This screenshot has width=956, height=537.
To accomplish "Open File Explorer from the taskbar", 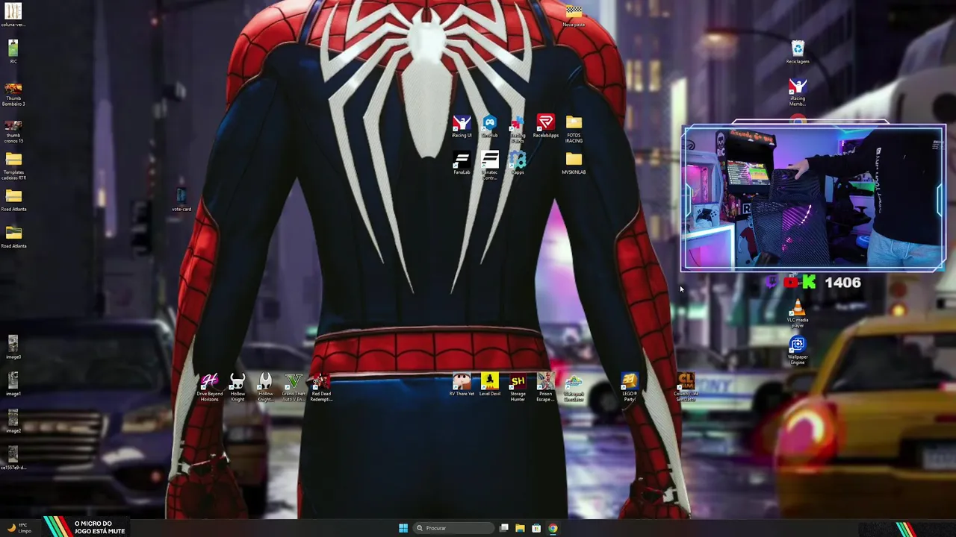I will (x=520, y=528).
